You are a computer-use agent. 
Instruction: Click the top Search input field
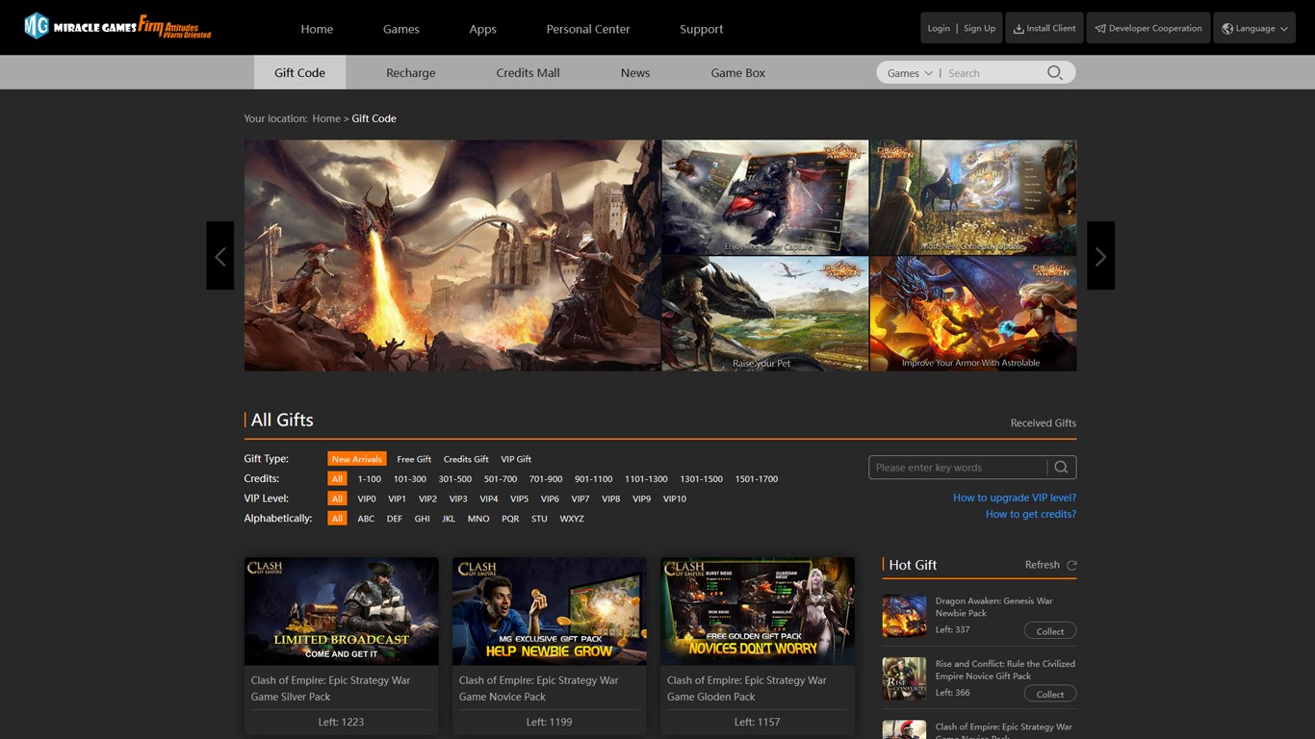click(993, 73)
